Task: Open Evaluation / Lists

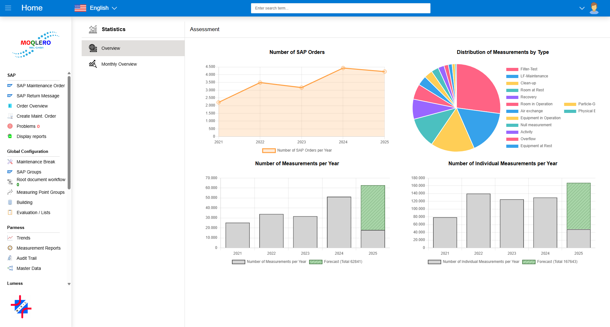Action: point(33,213)
